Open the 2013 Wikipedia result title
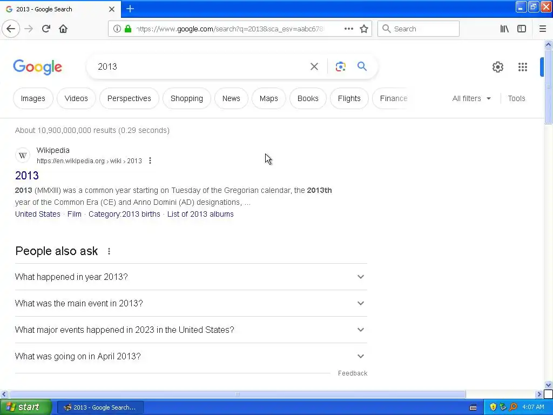Screen dimensions: 553x415 click(27, 176)
